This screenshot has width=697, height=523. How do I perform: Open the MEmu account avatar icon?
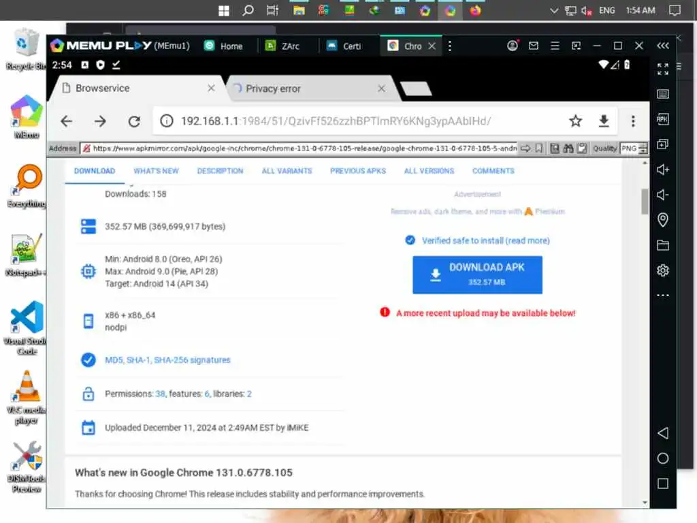[x=512, y=46]
